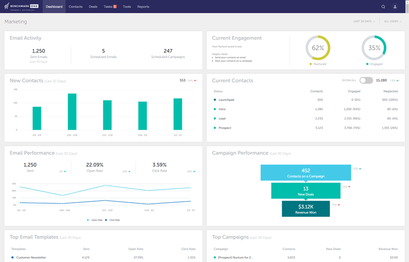The image size is (409, 262).
Task: Open the Customer Newsletter template
Action: pos(31,257)
